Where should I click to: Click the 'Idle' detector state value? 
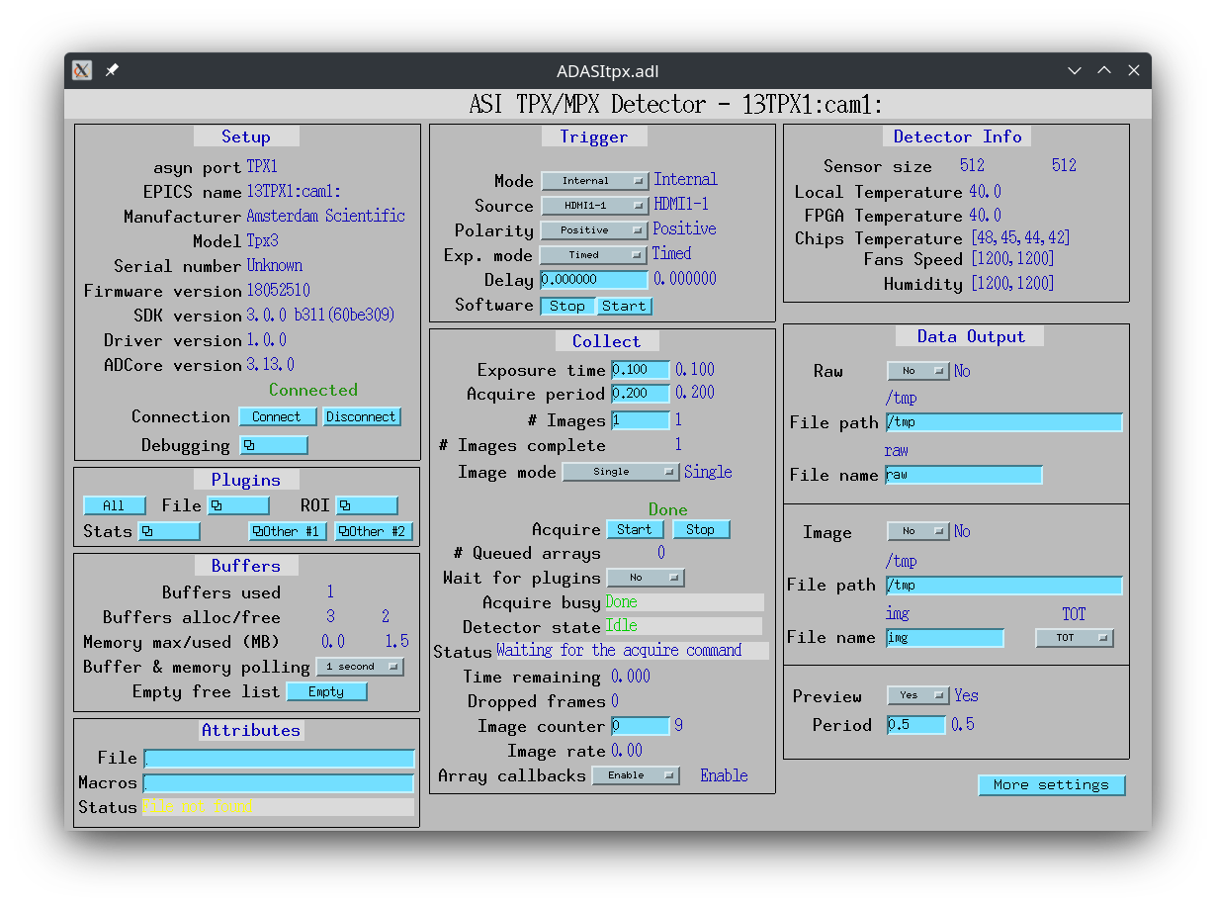point(622,626)
